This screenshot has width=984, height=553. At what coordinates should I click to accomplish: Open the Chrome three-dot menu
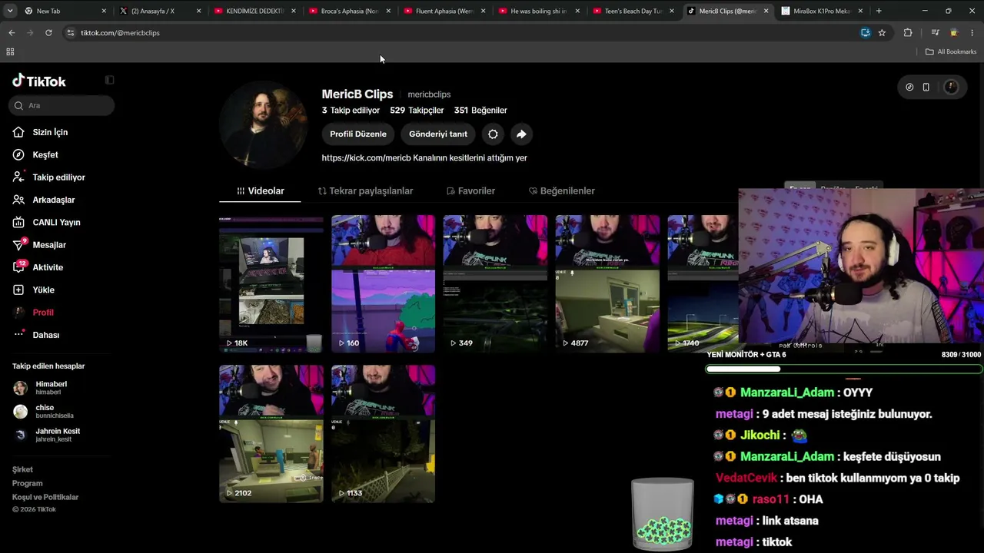[972, 33]
